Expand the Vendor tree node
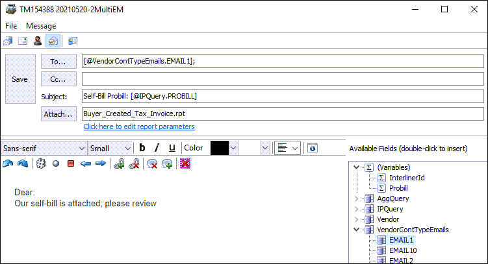 click(357, 219)
